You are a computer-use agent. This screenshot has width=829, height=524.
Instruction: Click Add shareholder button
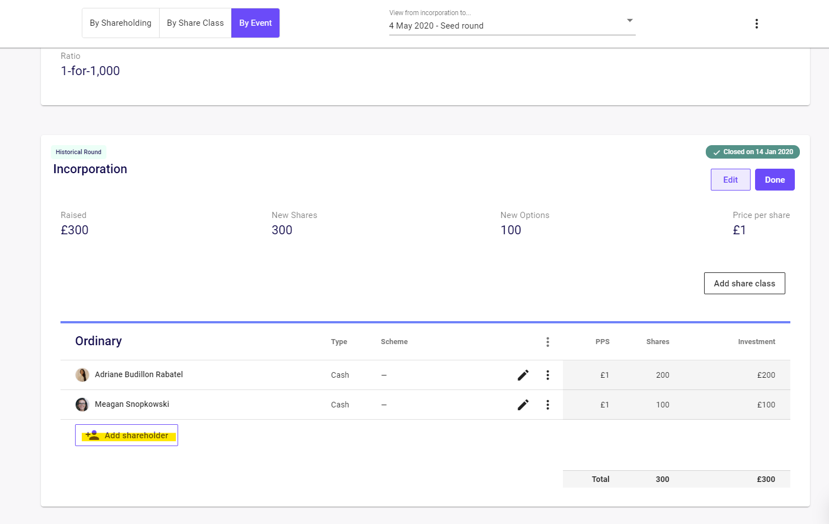(x=127, y=435)
